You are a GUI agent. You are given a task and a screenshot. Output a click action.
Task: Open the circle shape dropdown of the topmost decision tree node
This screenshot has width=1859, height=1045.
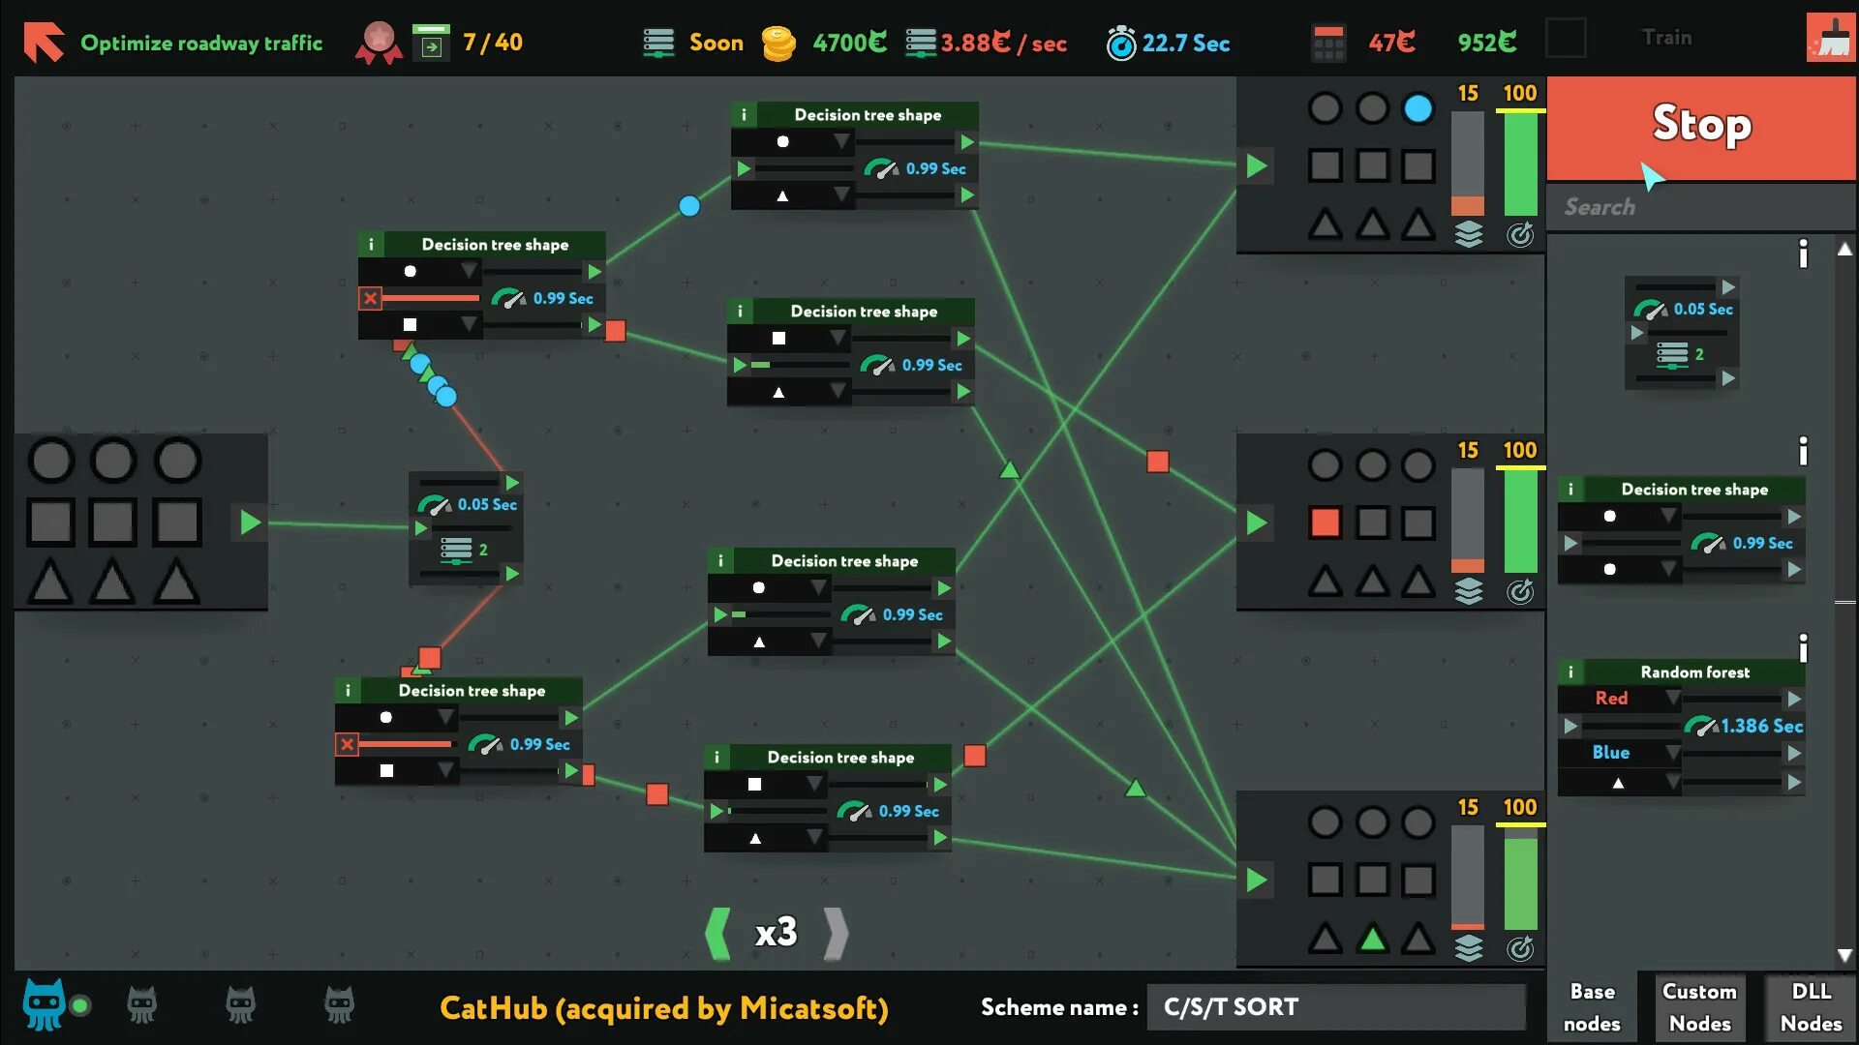pos(840,141)
